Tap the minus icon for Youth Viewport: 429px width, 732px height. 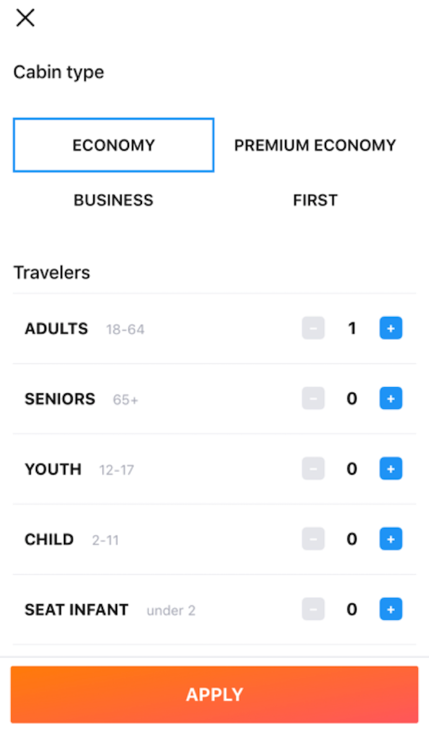[x=313, y=468]
